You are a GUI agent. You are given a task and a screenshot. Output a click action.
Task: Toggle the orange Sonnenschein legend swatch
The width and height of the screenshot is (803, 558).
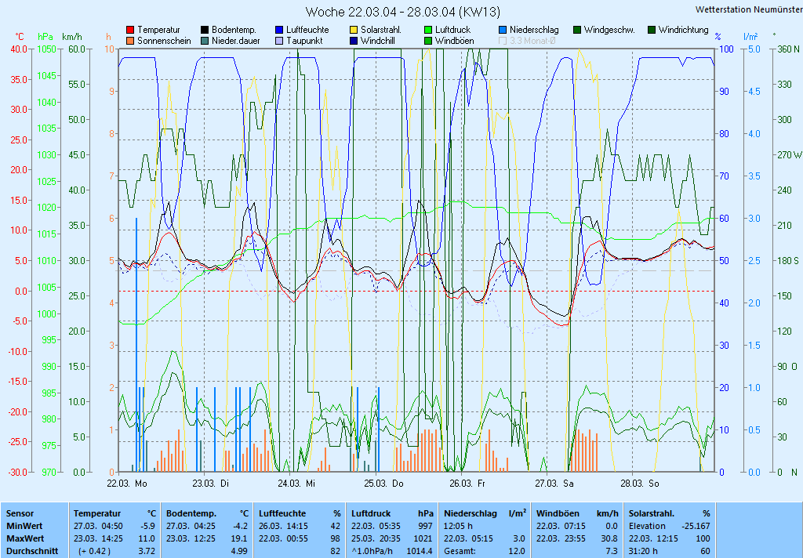point(130,41)
